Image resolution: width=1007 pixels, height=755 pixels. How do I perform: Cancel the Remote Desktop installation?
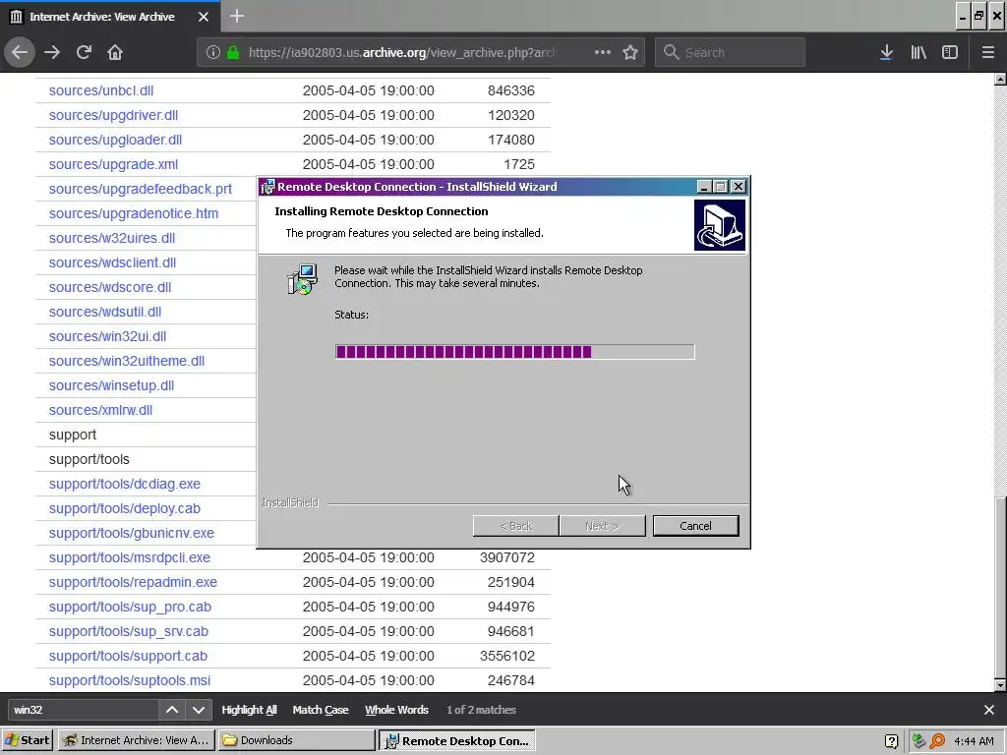[x=695, y=526]
